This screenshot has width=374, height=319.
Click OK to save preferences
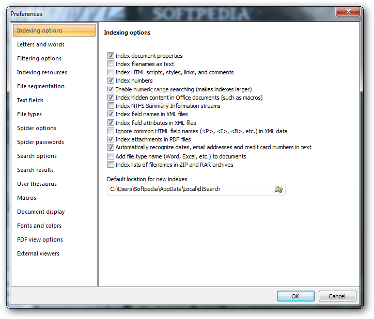click(295, 296)
